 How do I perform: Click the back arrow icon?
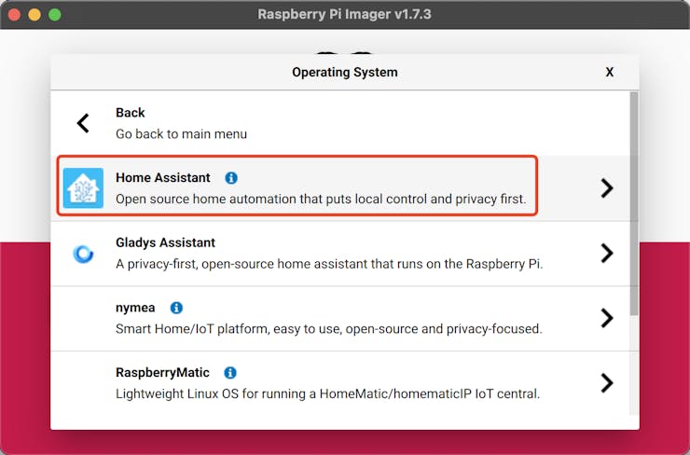pyautogui.click(x=83, y=122)
